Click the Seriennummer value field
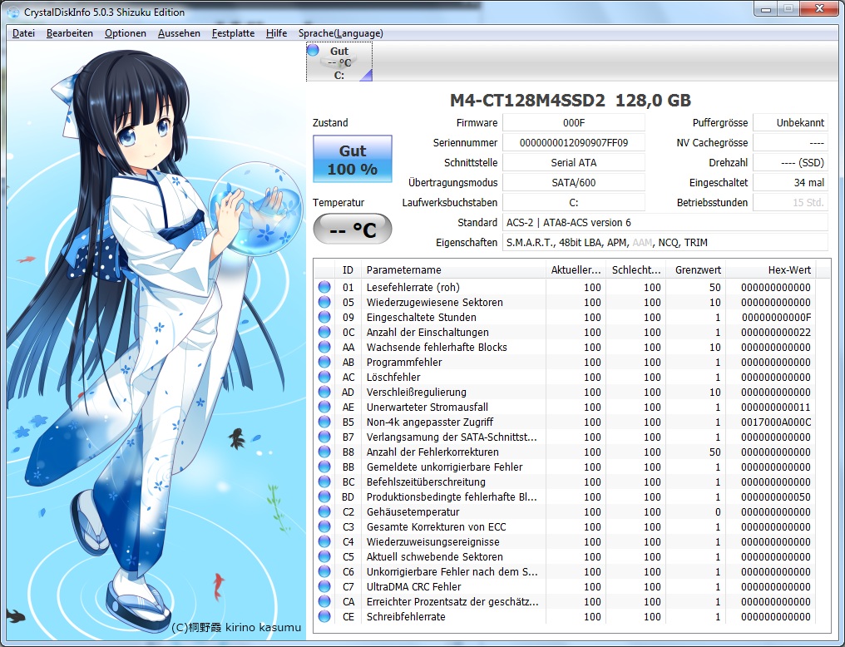This screenshot has width=845, height=647. coord(574,143)
